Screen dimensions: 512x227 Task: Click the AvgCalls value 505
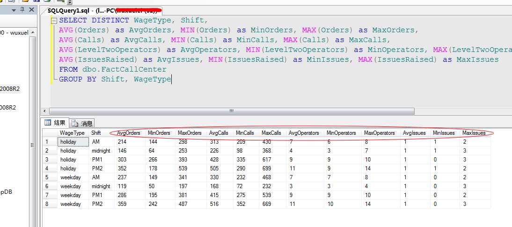(x=220, y=168)
